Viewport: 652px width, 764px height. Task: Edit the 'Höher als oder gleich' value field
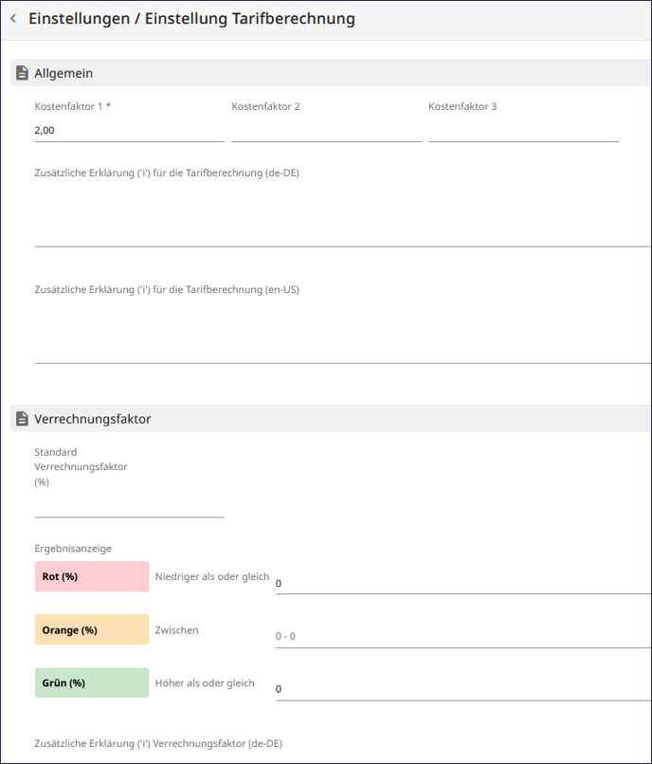pyautogui.click(x=463, y=689)
